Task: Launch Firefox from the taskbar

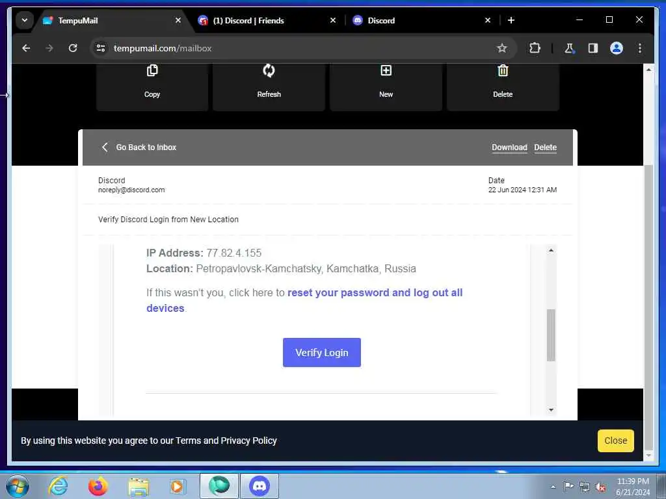Action: (x=98, y=486)
